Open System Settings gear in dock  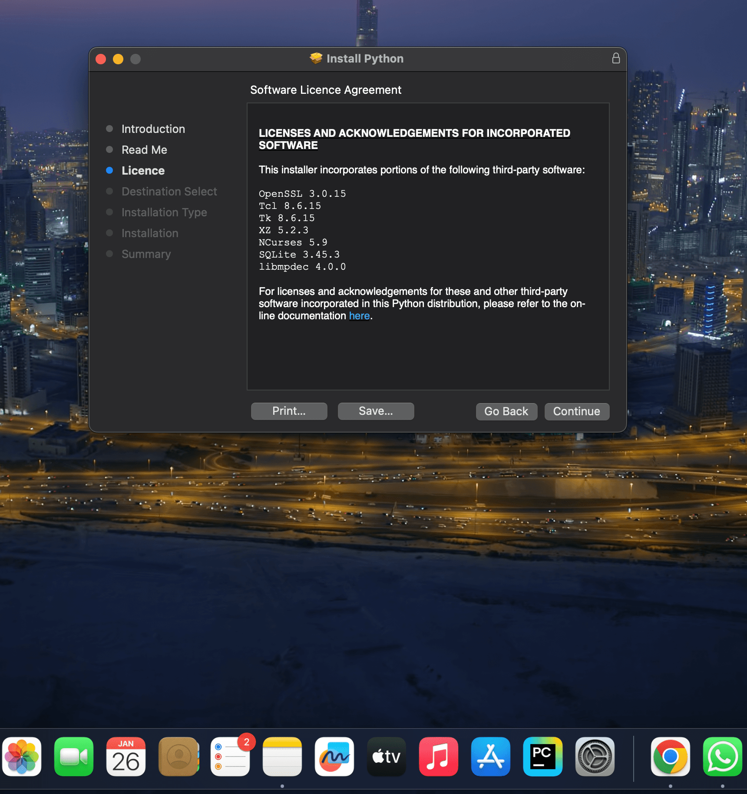(x=595, y=756)
